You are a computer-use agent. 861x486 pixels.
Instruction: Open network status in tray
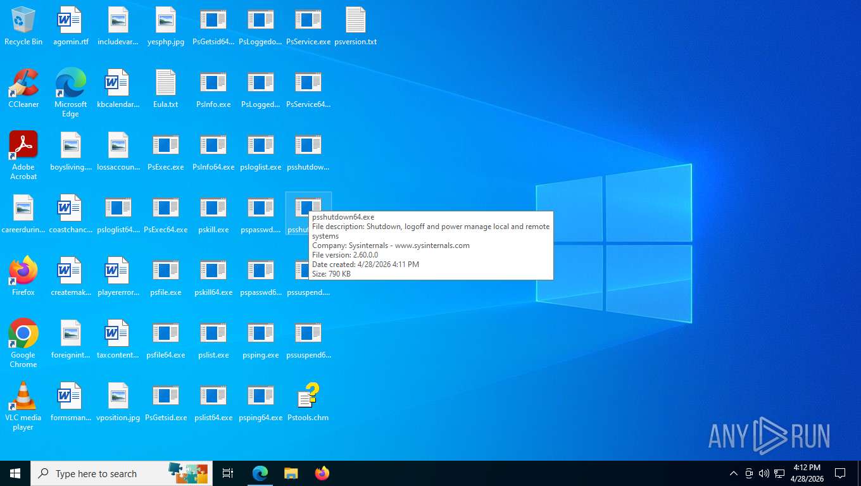coord(779,473)
